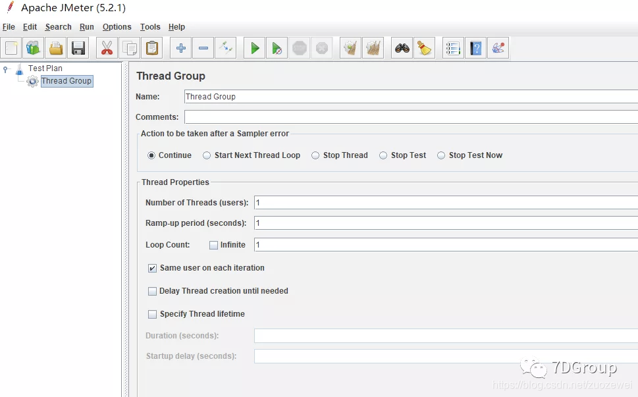638x397 pixels.
Task: Open Search with binoculars icon
Action: (x=402, y=48)
